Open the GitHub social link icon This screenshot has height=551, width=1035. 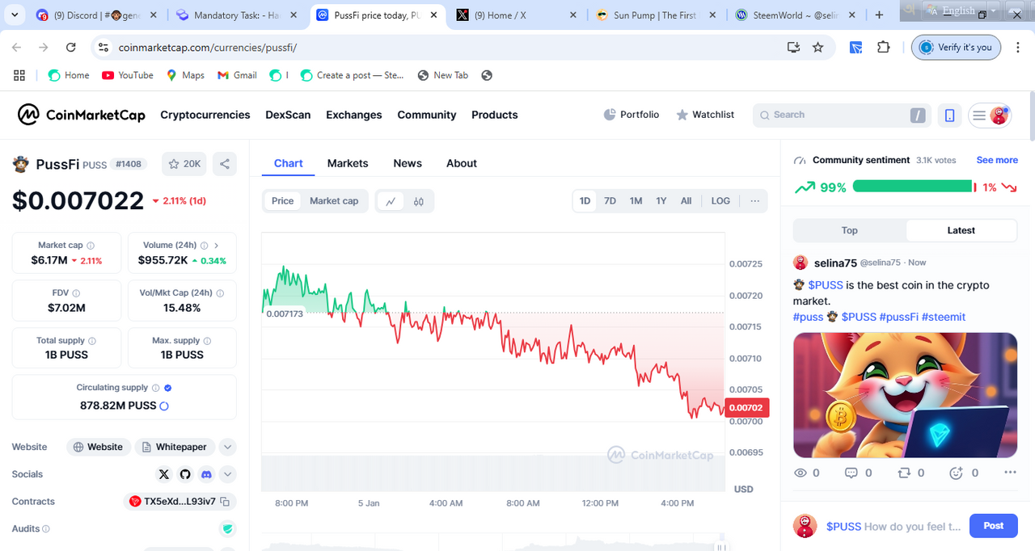185,474
